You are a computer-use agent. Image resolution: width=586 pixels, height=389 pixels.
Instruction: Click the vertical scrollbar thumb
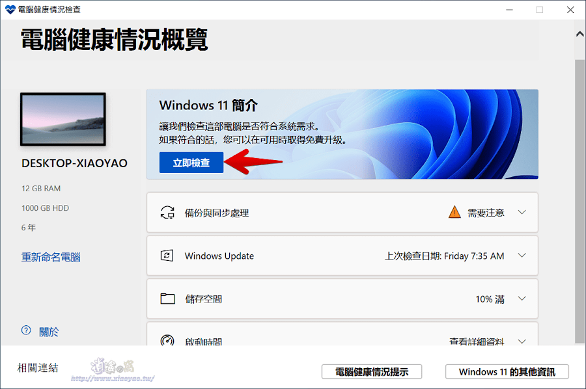click(x=579, y=202)
